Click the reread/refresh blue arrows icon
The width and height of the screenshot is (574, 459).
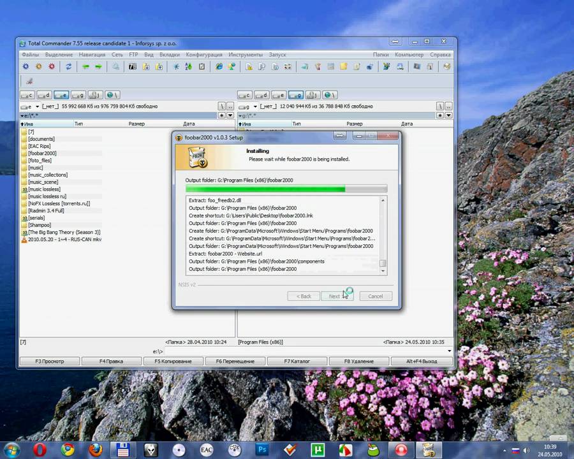pyautogui.click(x=68, y=66)
